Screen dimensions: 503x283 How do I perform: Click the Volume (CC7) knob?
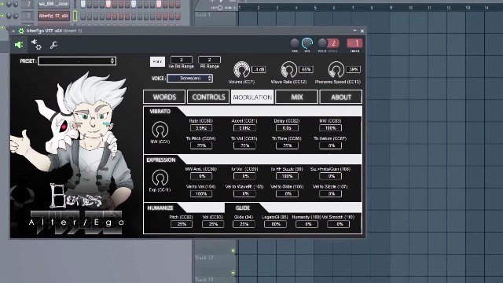click(241, 69)
